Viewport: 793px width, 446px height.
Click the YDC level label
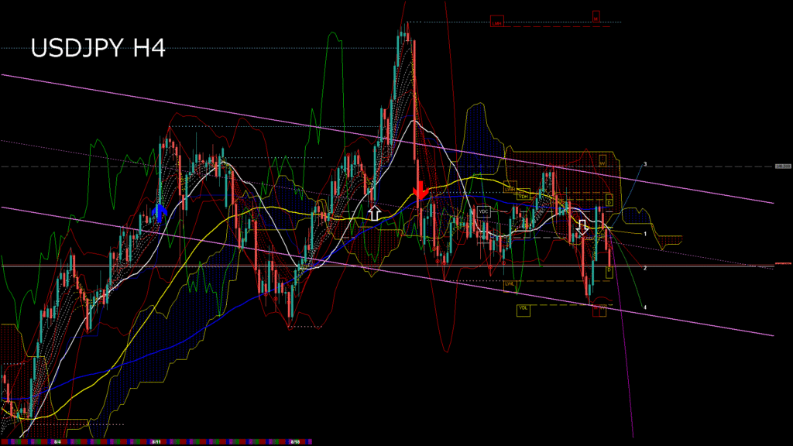[x=484, y=211]
